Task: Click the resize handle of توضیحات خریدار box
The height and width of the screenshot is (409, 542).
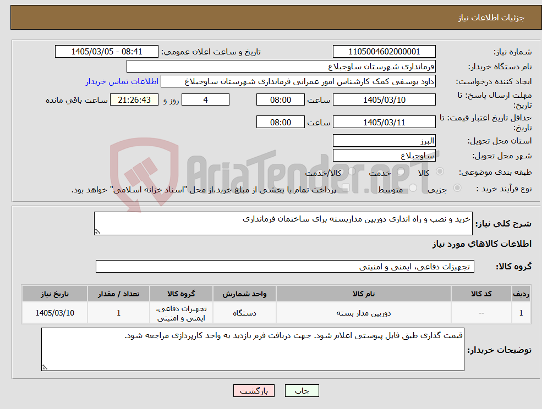Action: 45,368
